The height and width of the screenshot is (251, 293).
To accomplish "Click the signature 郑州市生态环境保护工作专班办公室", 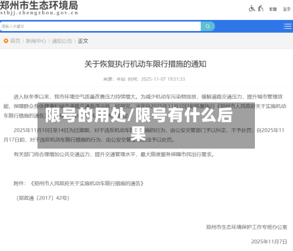I will tap(247, 227).
